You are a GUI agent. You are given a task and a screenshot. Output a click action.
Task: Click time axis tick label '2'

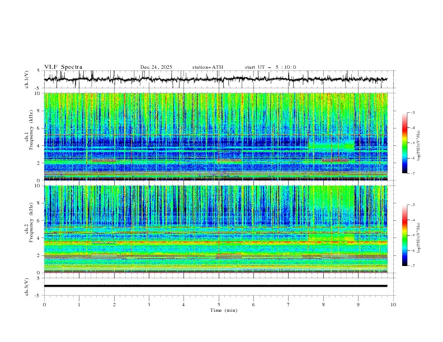[114, 305]
